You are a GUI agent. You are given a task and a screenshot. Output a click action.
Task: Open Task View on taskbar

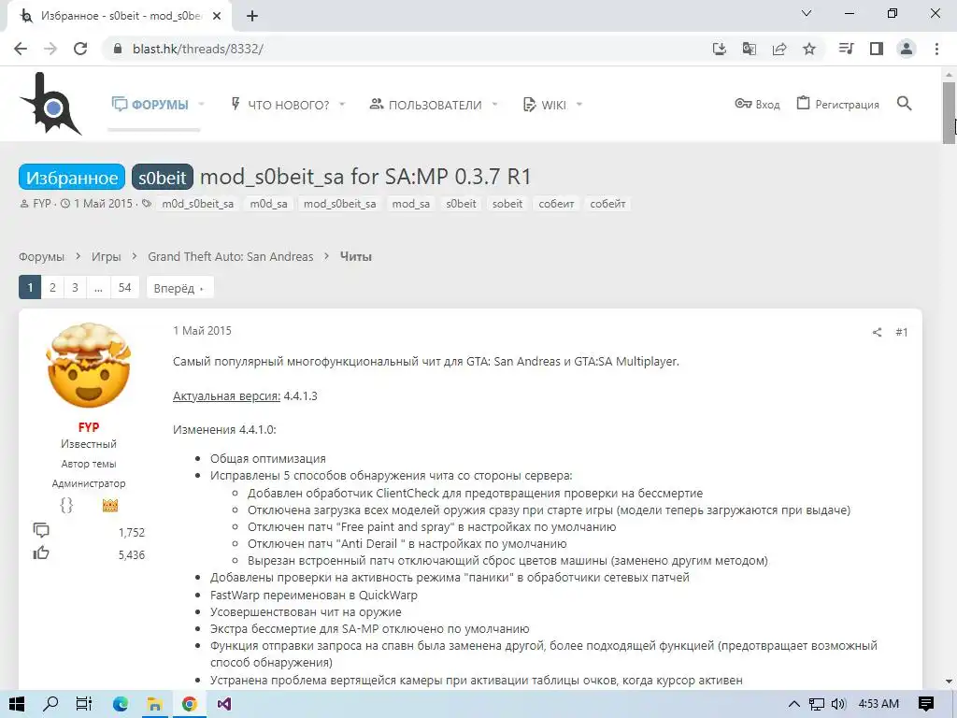click(x=84, y=704)
